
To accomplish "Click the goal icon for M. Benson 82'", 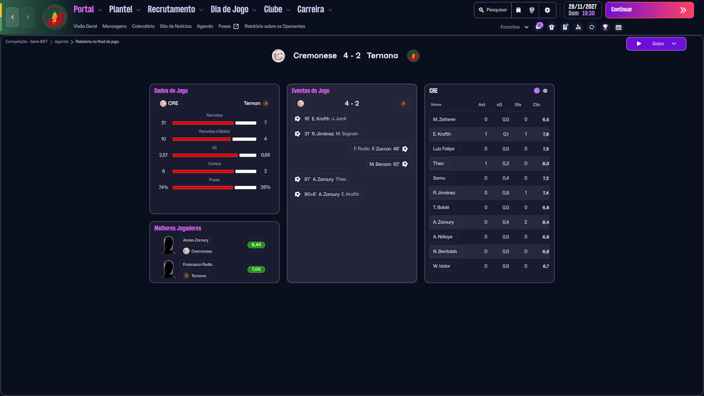I will click(405, 164).
